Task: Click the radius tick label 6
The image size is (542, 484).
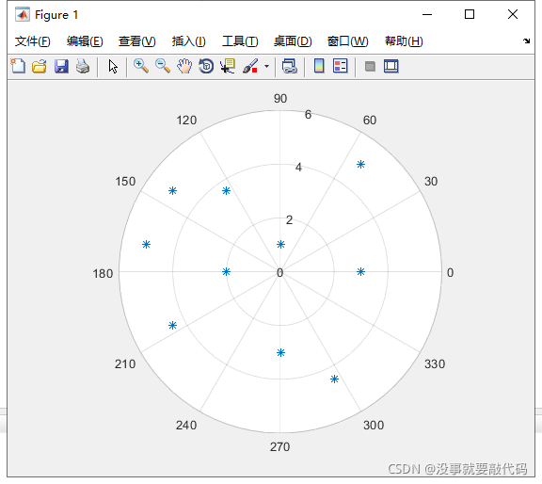Action: pos(308,115)
